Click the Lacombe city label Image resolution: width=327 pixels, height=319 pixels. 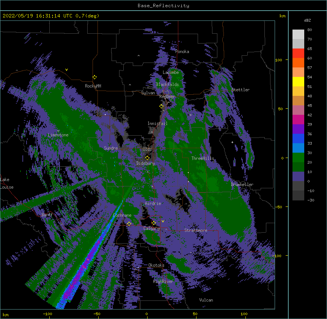tap(171, 72)
